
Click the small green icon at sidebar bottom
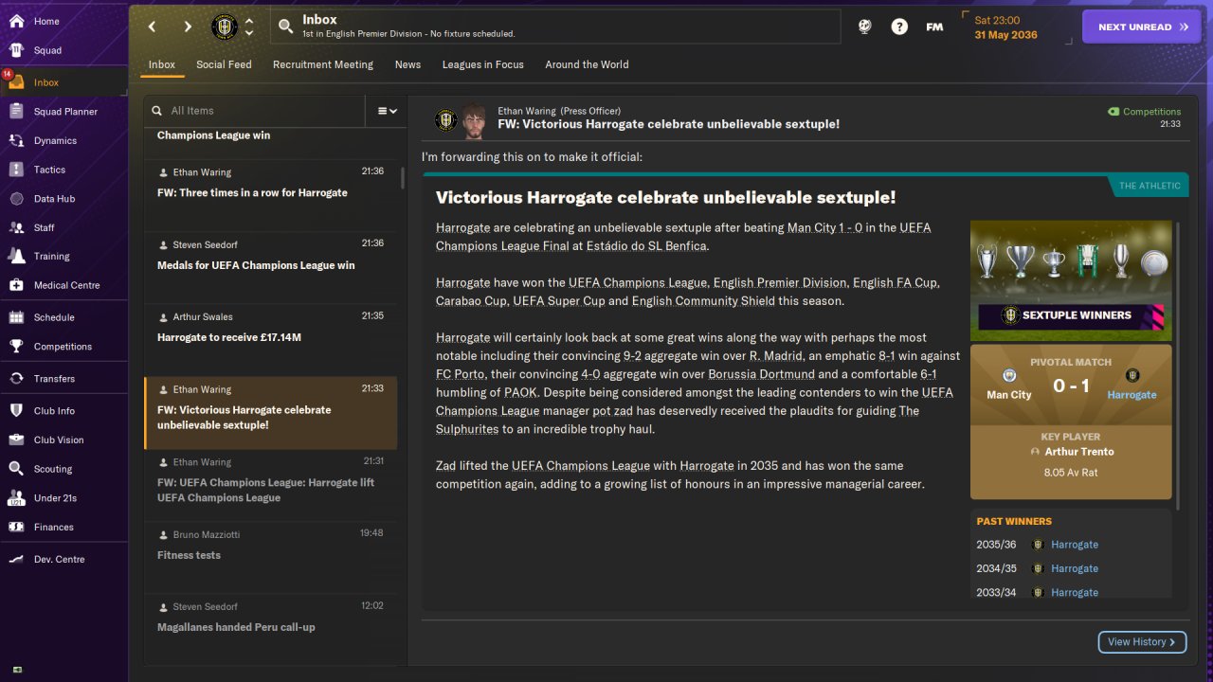(x=17, y=670)
